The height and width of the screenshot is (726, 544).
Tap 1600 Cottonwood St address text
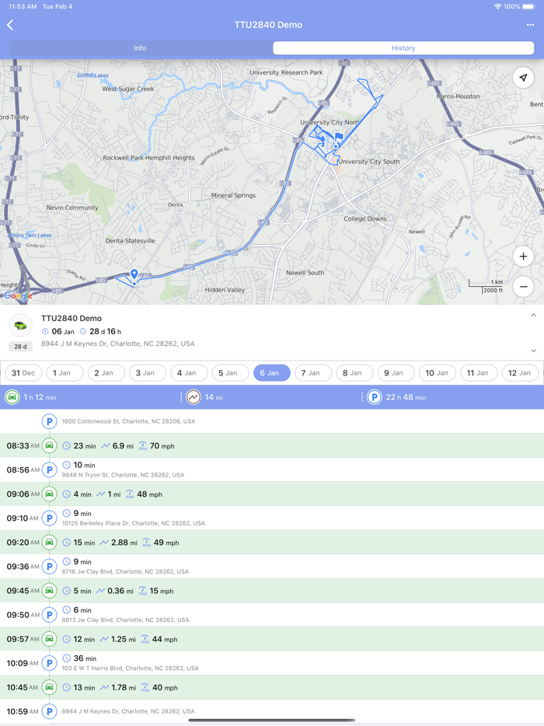129,421
